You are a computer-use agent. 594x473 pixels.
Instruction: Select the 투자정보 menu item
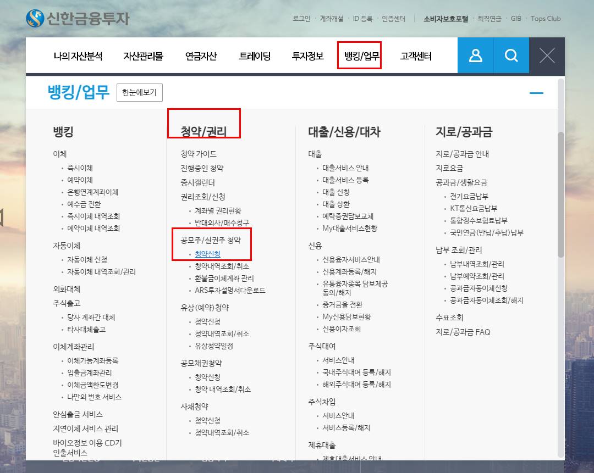click(x=307, y=55)
